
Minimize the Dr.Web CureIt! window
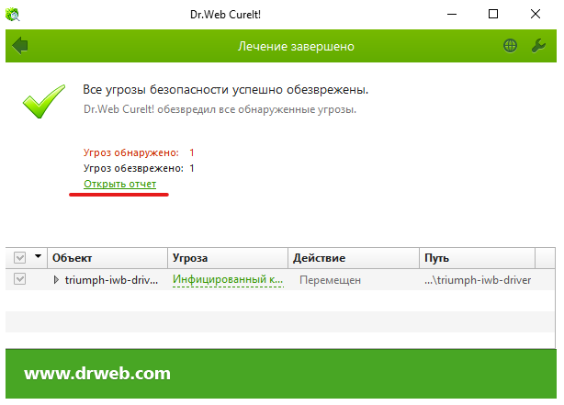point(452,15)
